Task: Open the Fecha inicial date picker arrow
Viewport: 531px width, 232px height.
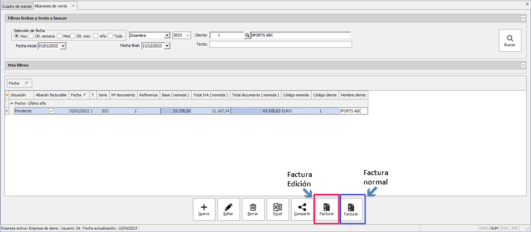Action: point(63,46)
